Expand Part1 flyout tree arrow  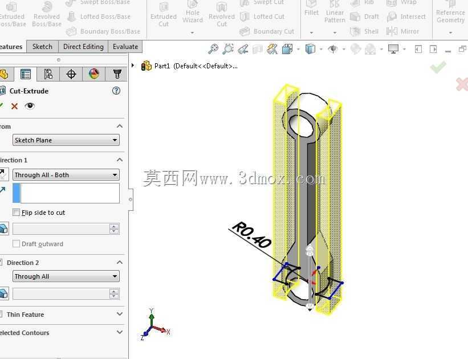133,66
